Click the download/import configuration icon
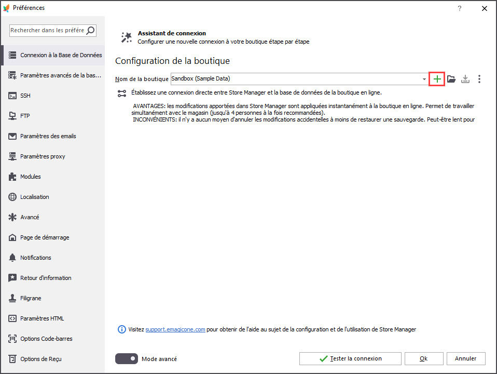Image resolution: width=497 pixels, height=374 pixels. click(465, 79)
